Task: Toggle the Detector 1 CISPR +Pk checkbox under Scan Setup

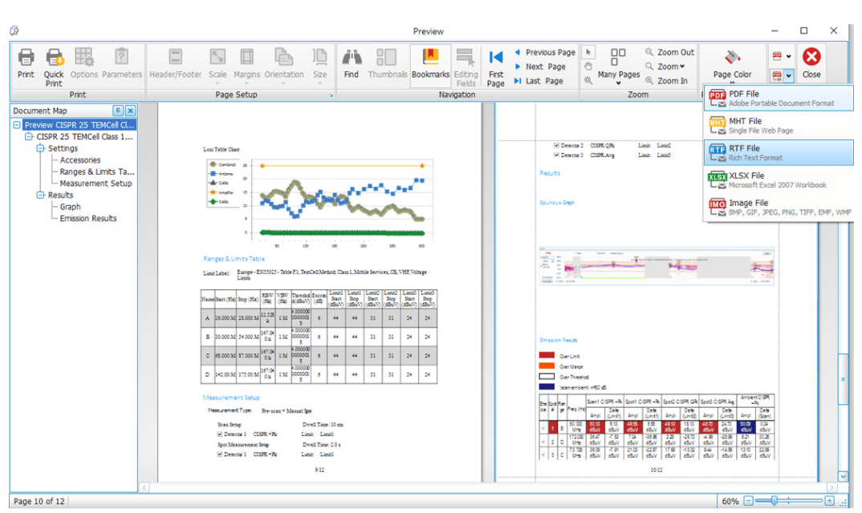Action: 221,434
